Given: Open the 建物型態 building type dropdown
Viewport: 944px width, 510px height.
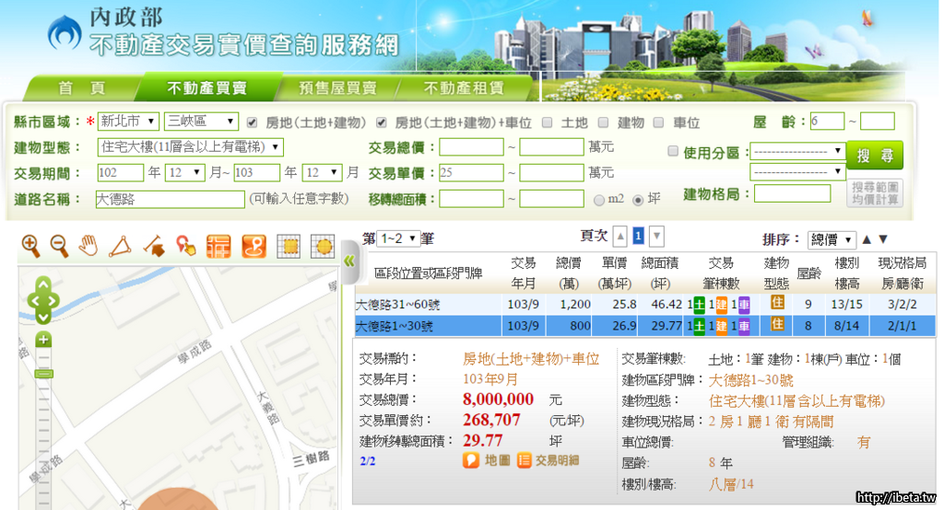Looking at the screenshot, I should click(190, 147).
